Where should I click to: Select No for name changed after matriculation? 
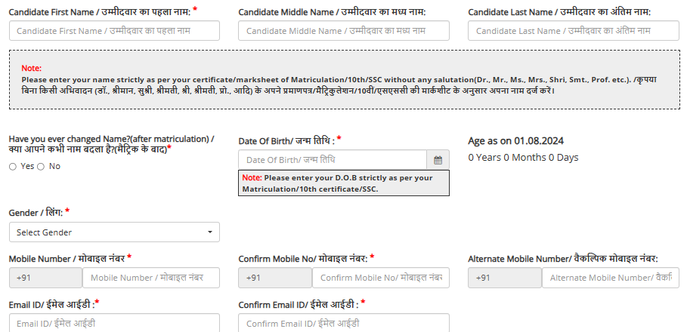point(41,167)
